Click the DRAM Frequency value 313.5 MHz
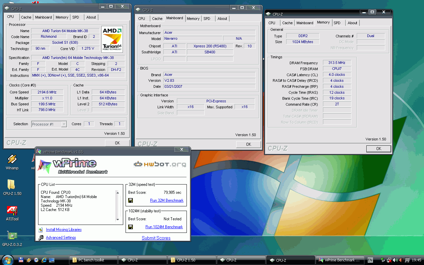 point(337,63)
